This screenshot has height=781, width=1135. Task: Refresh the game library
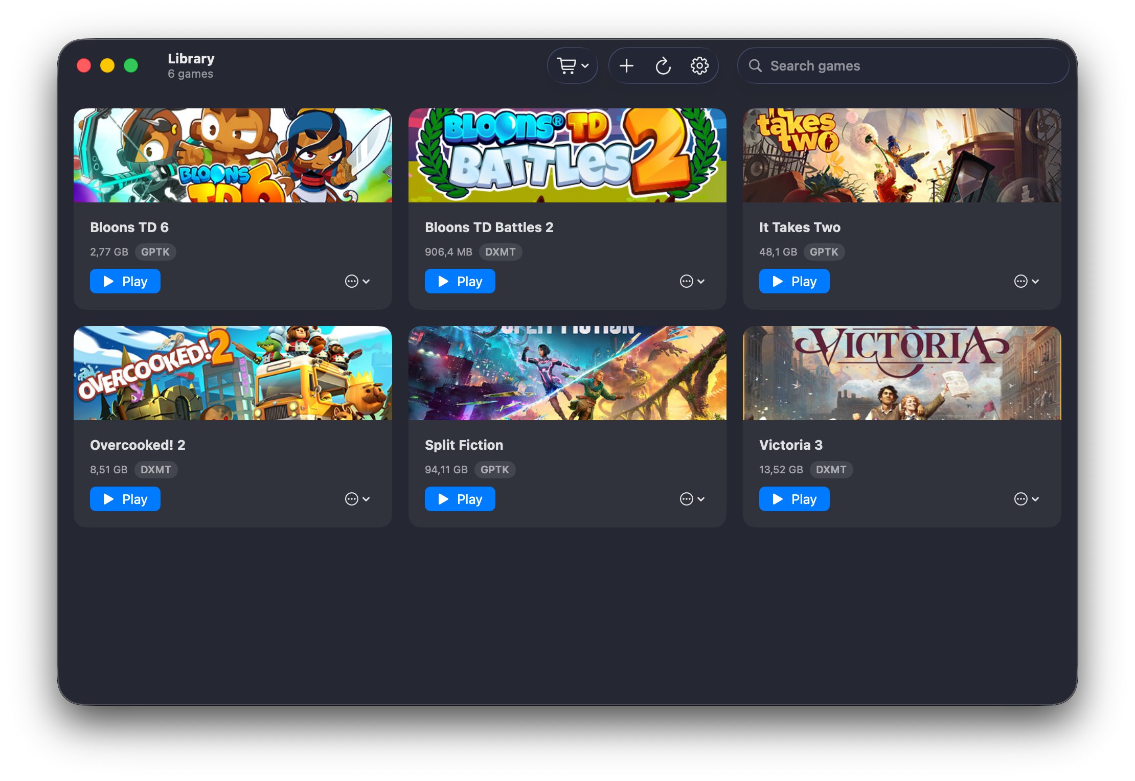point(663,65)
